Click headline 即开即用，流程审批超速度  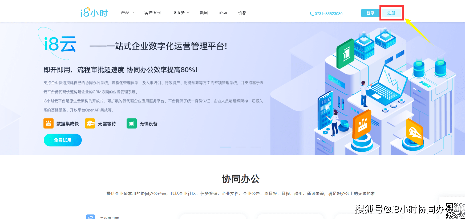click(84, 70)
